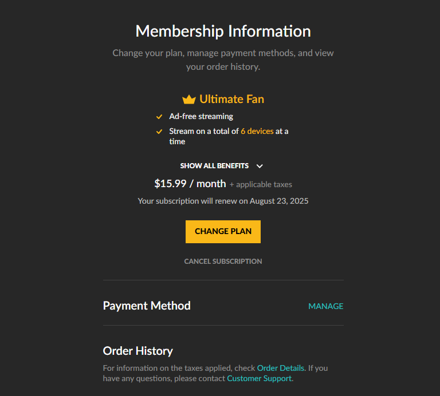The image size is (440, 396).
Task: Expand the SHOW ALL BENEFITS label
Action: coord(214,166)
